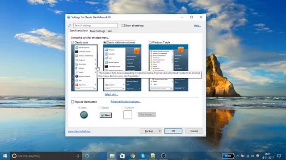
Task: Click the Backup button
Action: pyautogui.click(x=149, y=131)
